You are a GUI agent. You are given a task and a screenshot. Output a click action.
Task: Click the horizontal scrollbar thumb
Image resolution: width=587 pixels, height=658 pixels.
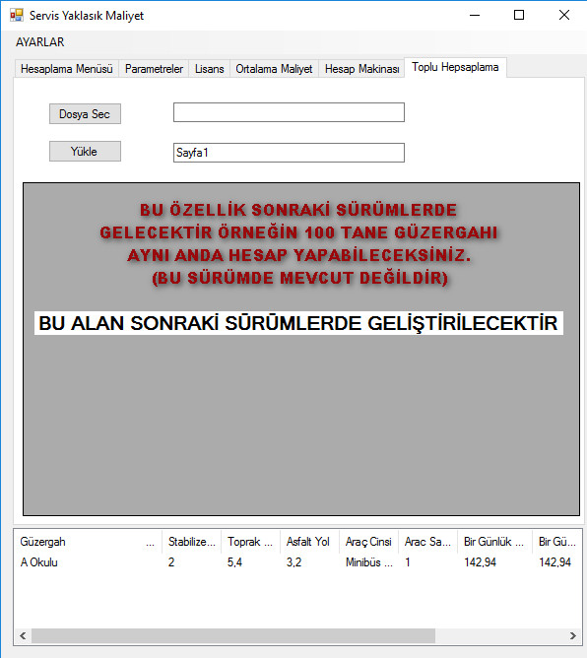[x=233, y=635]
